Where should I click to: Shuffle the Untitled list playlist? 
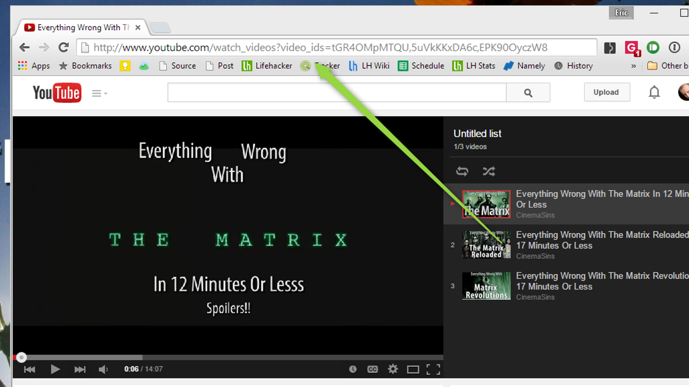[489, 172]
